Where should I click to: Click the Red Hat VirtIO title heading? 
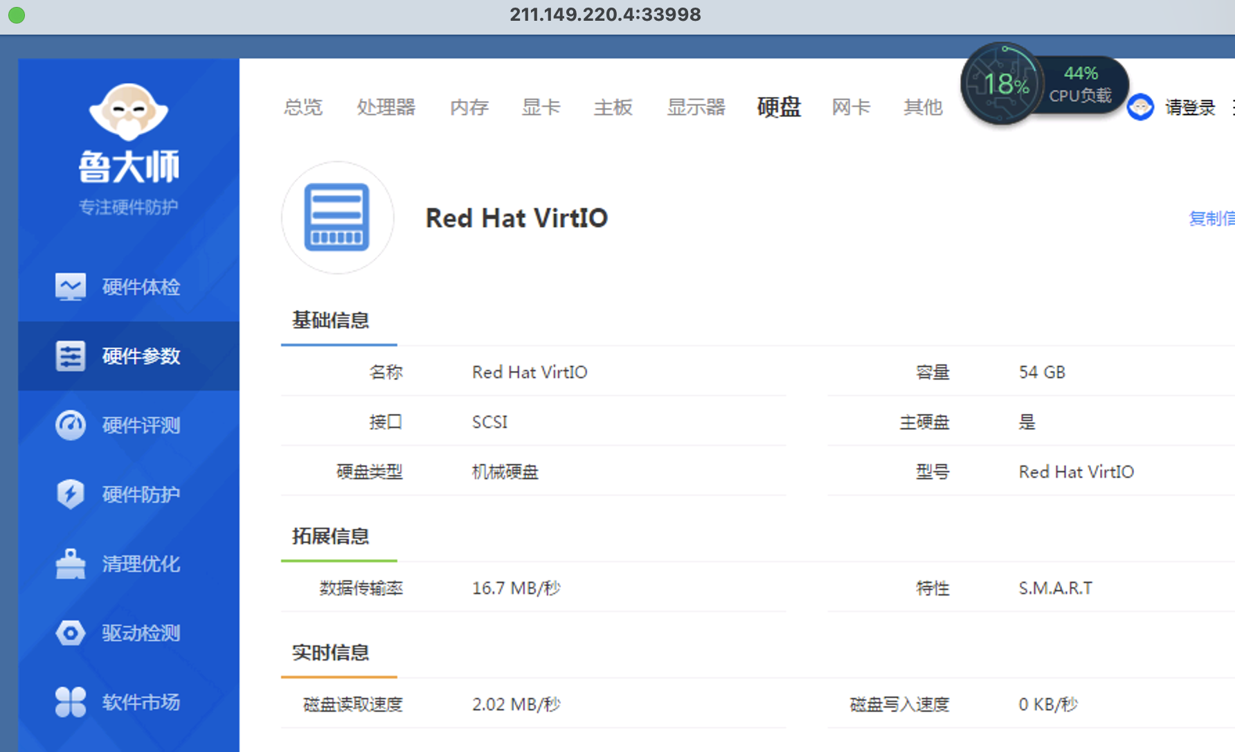coord(516,218)
